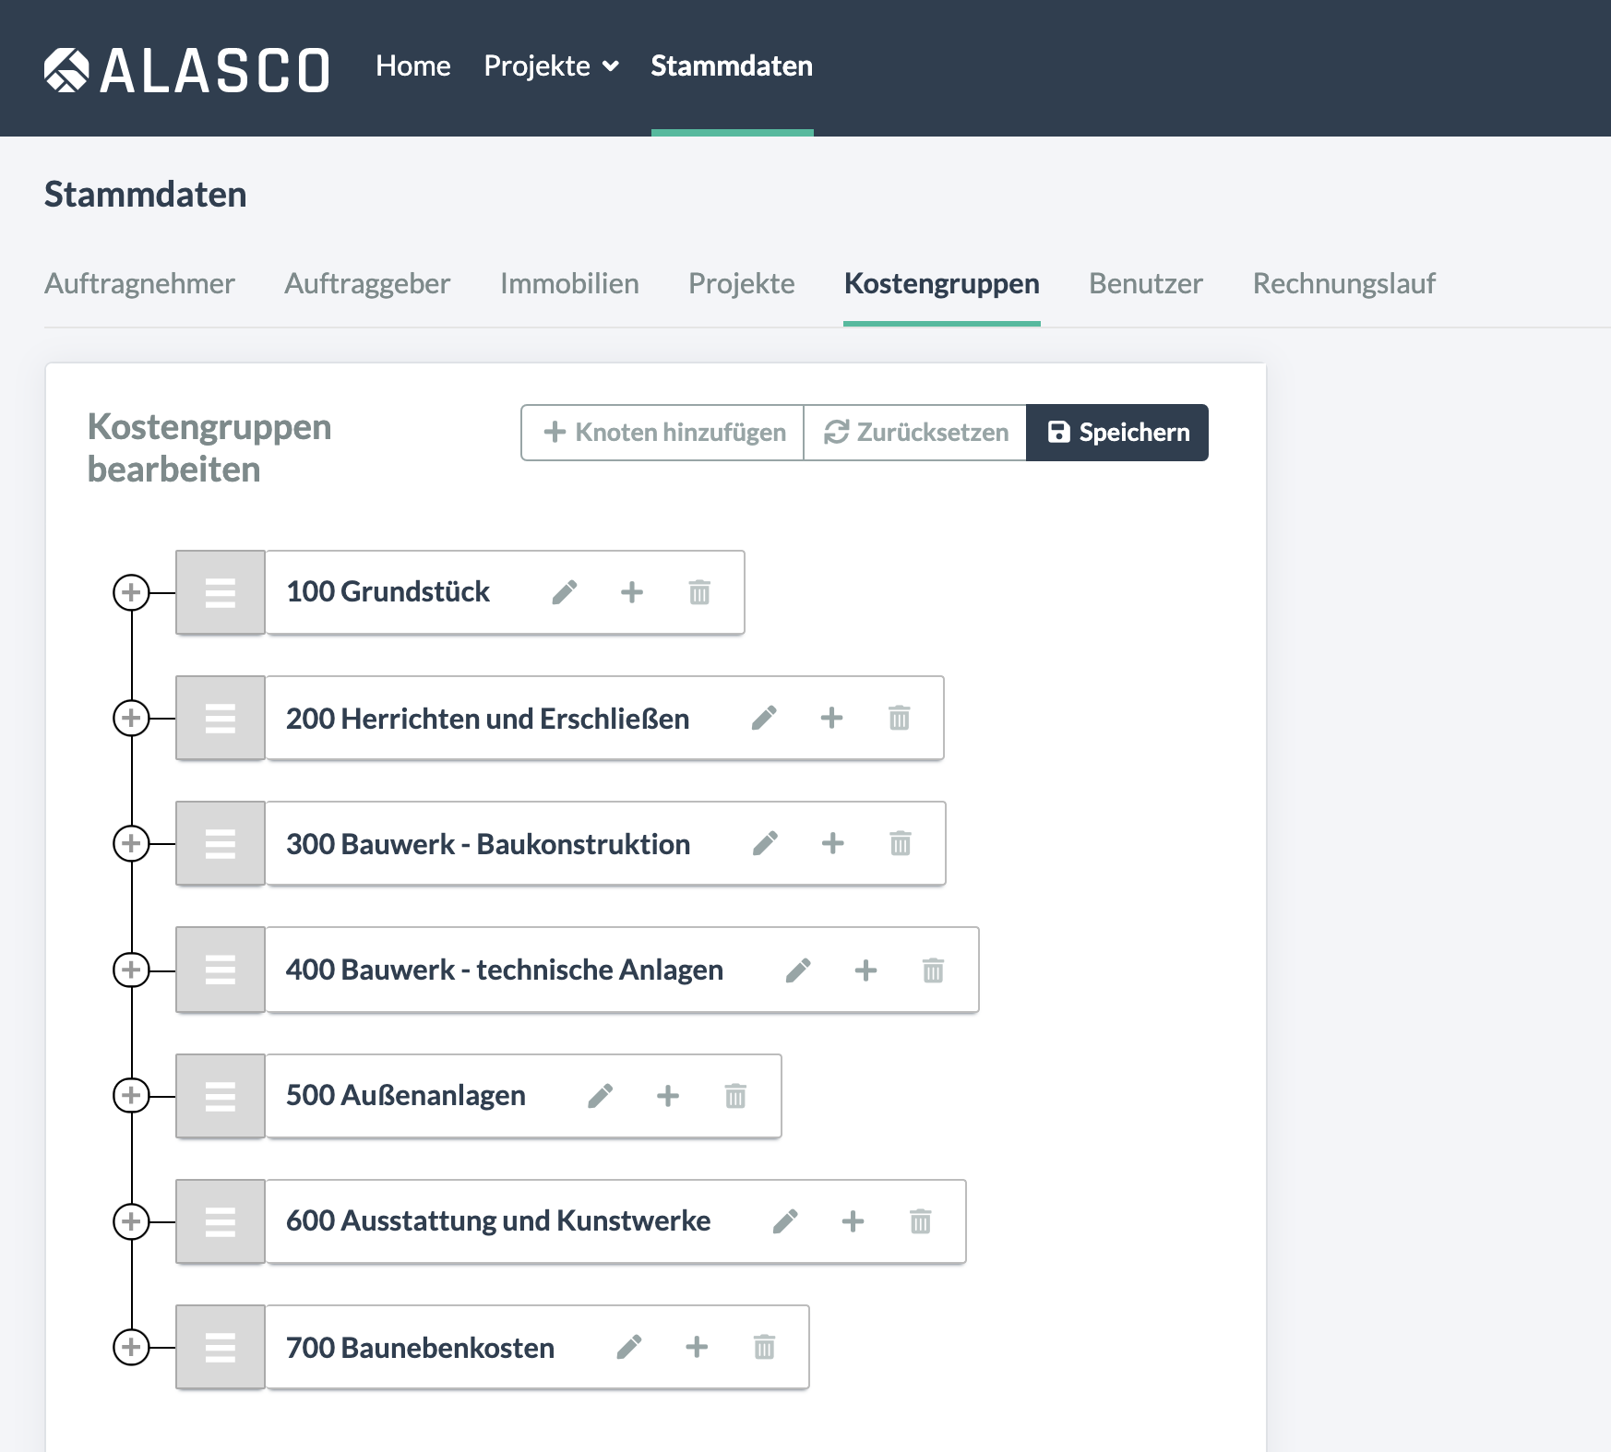The image size is (1611, 1452).
Task: Click drag handle of 600 Ausstattung und Kunstwerke
Action: coord(221,1221)
